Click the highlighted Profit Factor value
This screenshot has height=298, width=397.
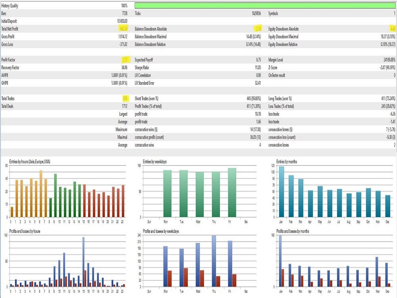coord(125,60)
